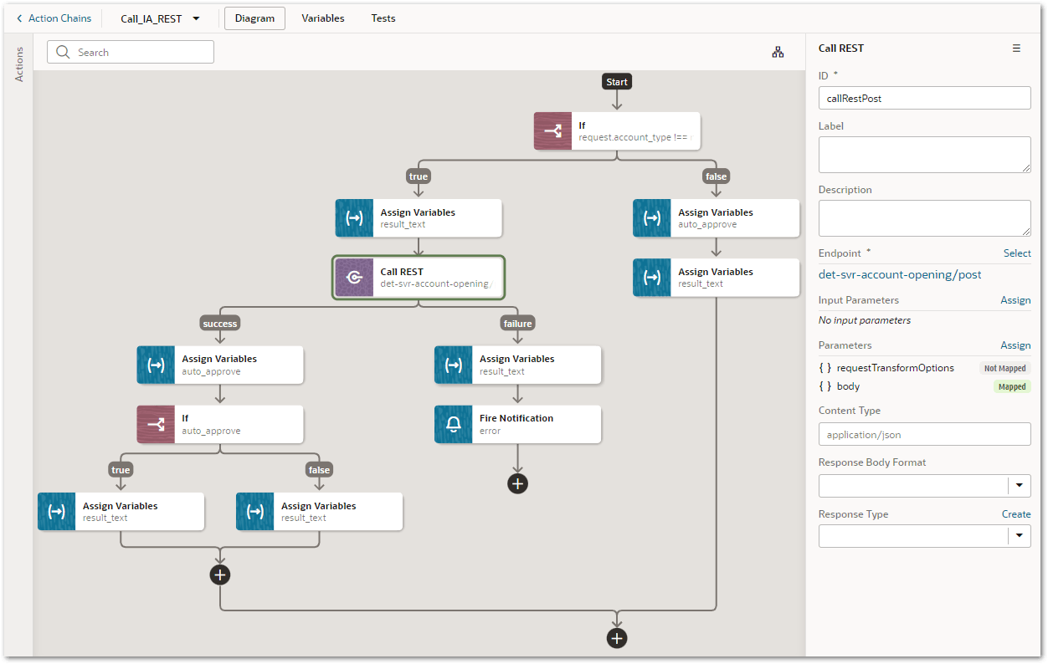The image size is (1048, 664).
Task: Click the Assign Variables icon under the lower true branch
Action: pyautogui.click(x=56, y=512)
